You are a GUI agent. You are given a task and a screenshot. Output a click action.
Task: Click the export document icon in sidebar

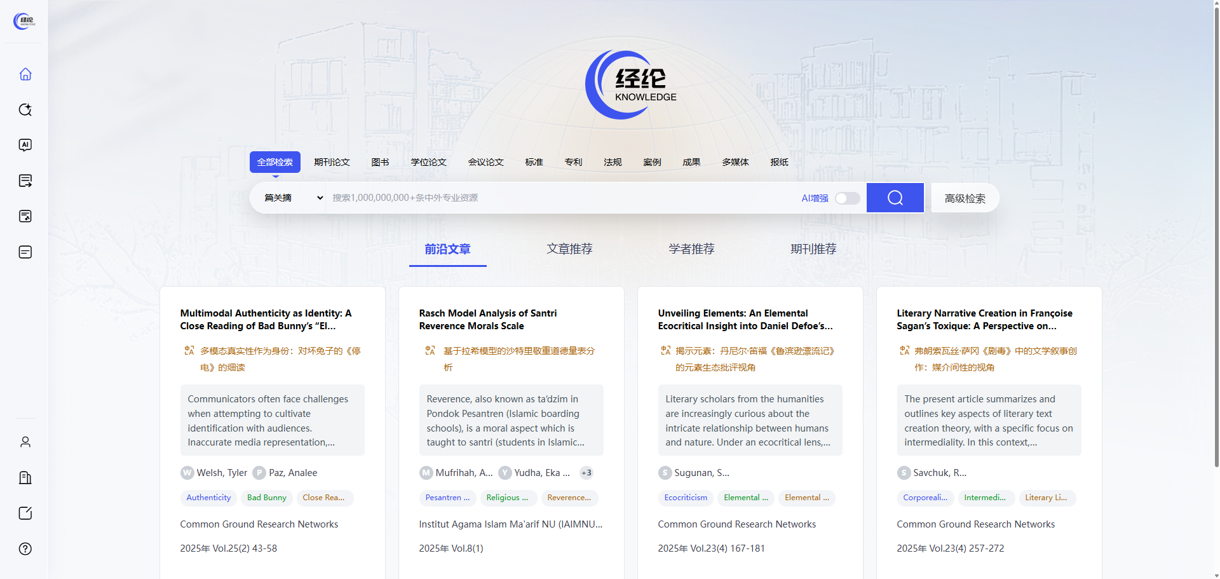25,181
